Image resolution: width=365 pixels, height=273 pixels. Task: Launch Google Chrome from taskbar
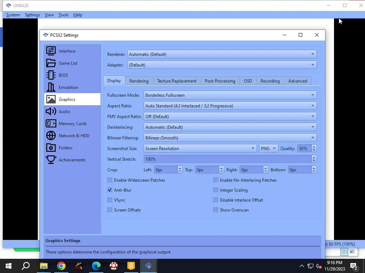(61, 266)
